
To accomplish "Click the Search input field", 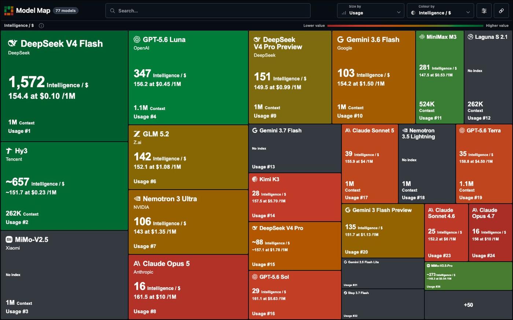I will point(208,11).
